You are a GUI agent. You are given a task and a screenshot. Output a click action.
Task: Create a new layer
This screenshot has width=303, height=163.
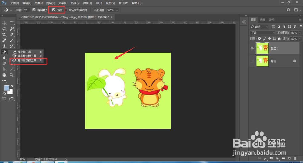coord(289,158)
